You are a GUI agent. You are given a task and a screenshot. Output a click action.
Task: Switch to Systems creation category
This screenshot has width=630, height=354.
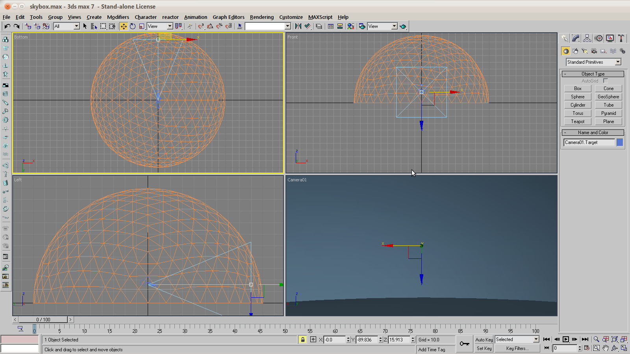tap(623, 51)
